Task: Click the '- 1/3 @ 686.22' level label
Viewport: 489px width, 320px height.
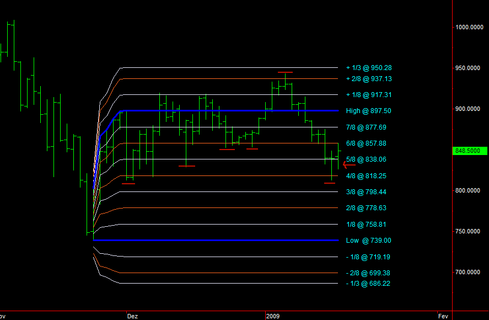Action: [x=368, y=284]
